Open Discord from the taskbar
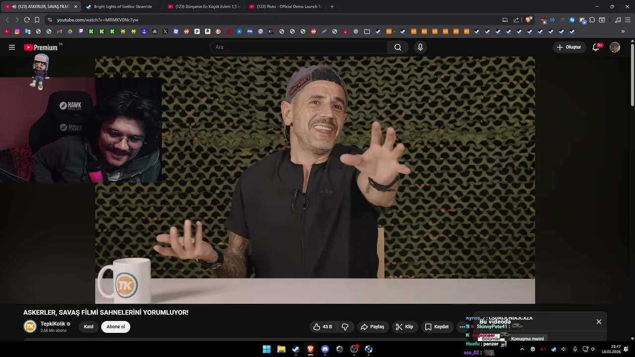Image resolution: width=635 pixels, height=357 pixels. click(325, 349)
